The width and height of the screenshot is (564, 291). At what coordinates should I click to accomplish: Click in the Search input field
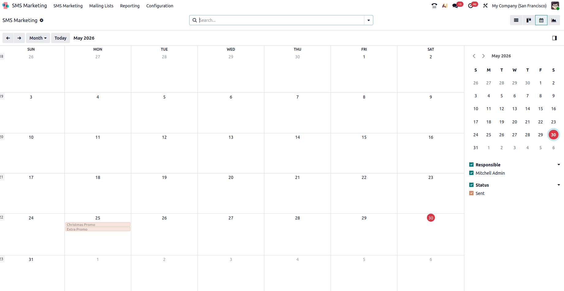coord(281,20)
